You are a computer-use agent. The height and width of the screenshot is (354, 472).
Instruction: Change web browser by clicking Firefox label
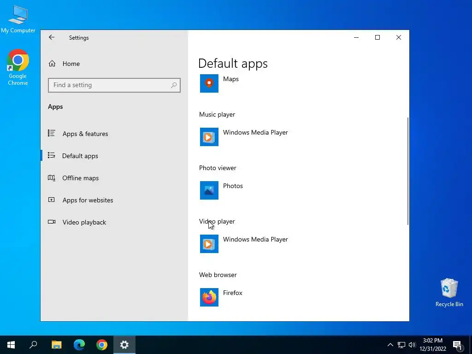pos(232,293)
